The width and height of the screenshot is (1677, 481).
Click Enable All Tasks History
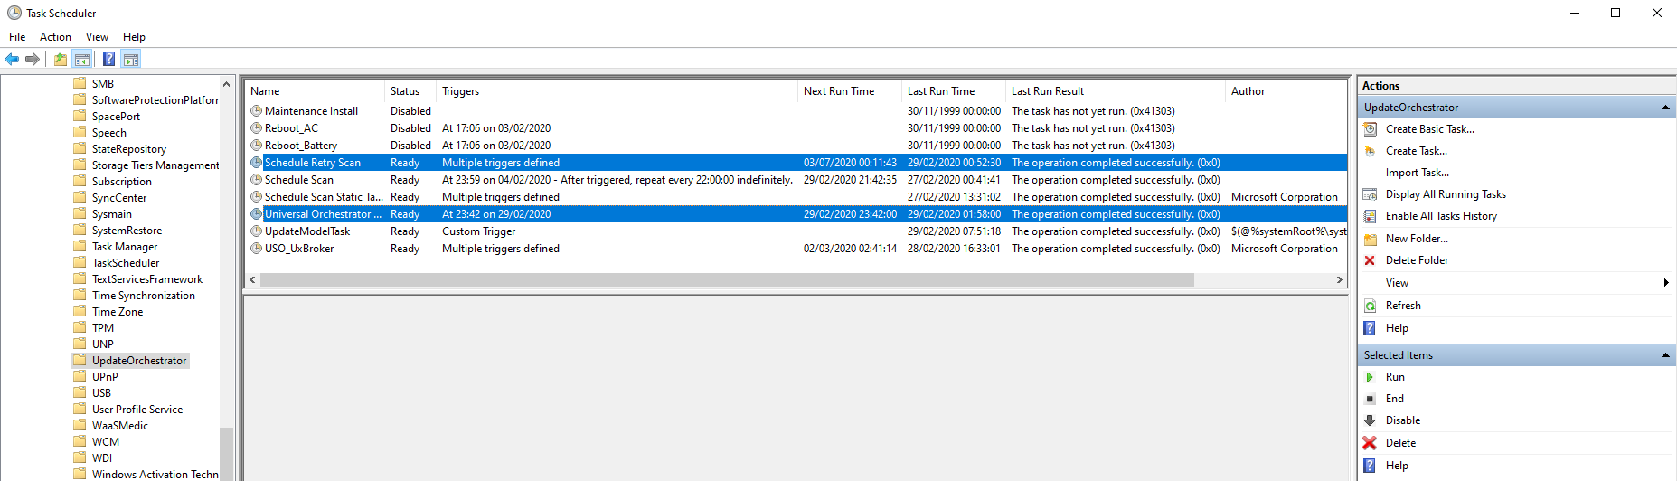tap(1441, 216)
